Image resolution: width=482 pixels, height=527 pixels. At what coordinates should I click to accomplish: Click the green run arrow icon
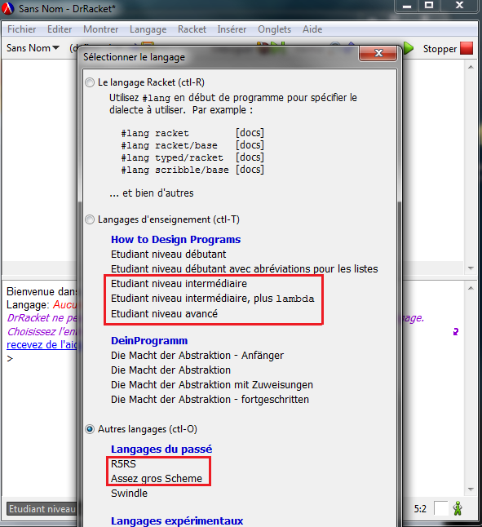tap(409, 48)
